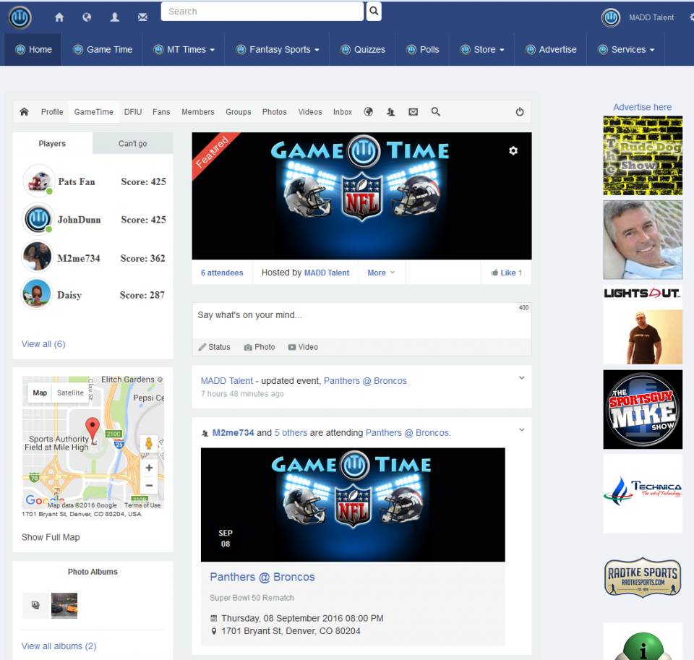Open DFIU in the profile toolbar
This screenshot has height=660, width=694.
[133, 112]
